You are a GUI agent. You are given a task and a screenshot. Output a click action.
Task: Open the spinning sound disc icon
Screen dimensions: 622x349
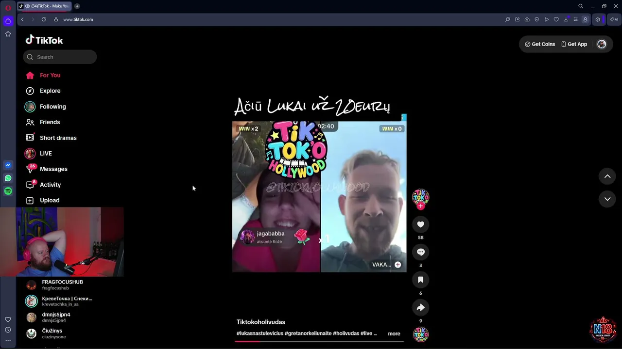[x=420, y=334]
